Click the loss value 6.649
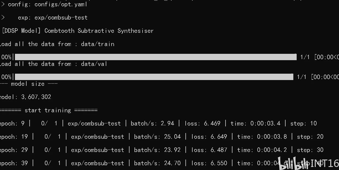 (x=219, y=137)
